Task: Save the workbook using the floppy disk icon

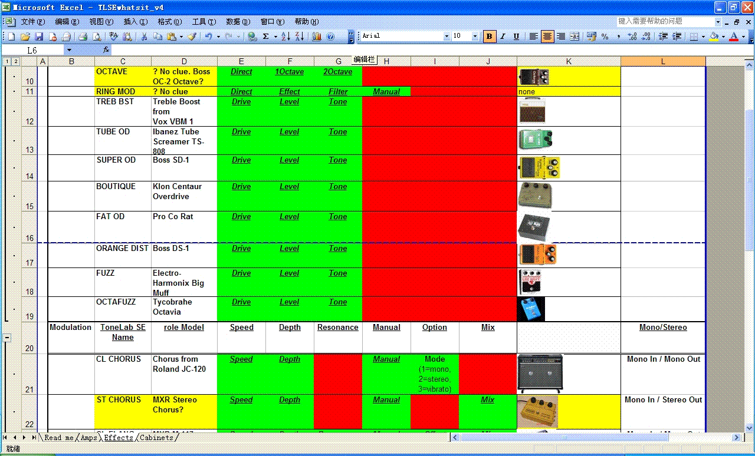Action: click(x=39, y=37)
